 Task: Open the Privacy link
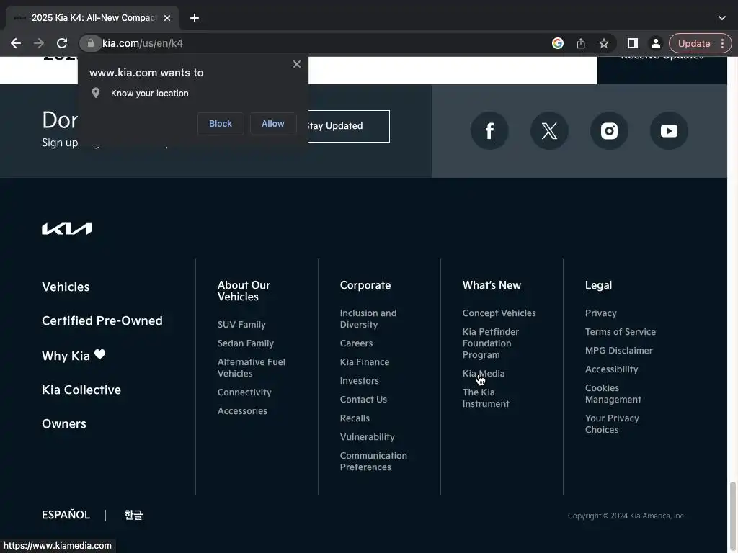tap(600, 313)
